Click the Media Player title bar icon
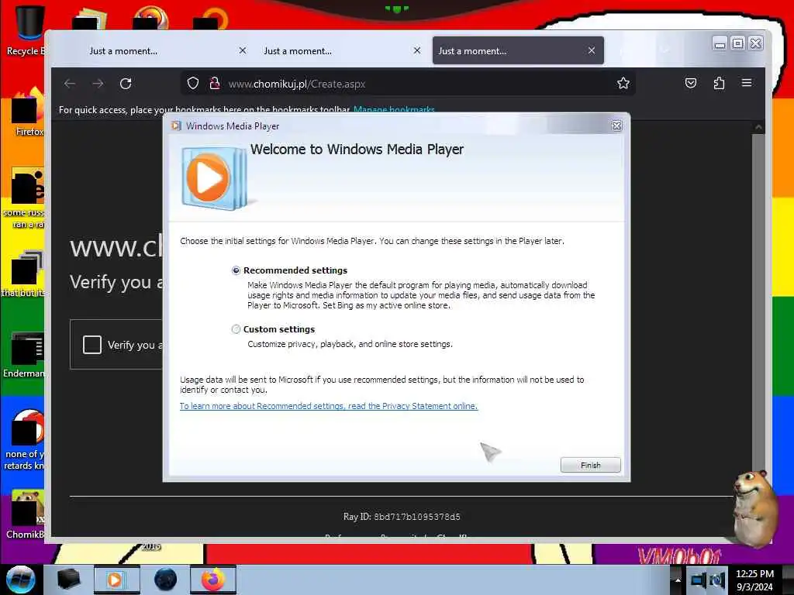Viewport: 794px width, 595px height. click(176, 126)
